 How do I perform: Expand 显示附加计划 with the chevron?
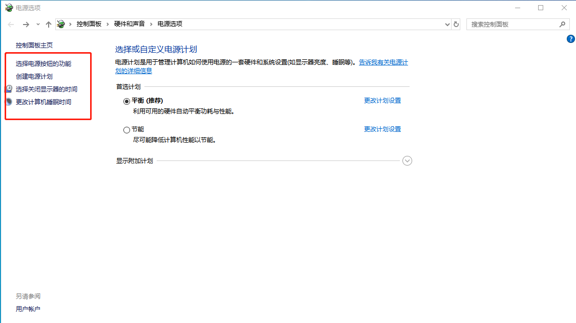[x=407, y=160]
